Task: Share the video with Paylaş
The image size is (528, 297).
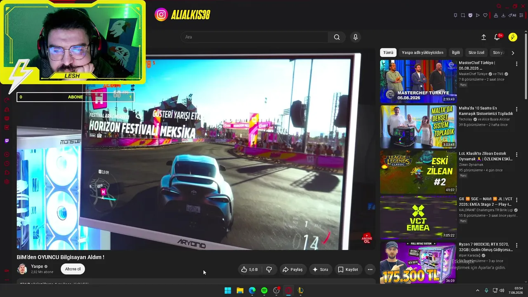Action: 292,269
